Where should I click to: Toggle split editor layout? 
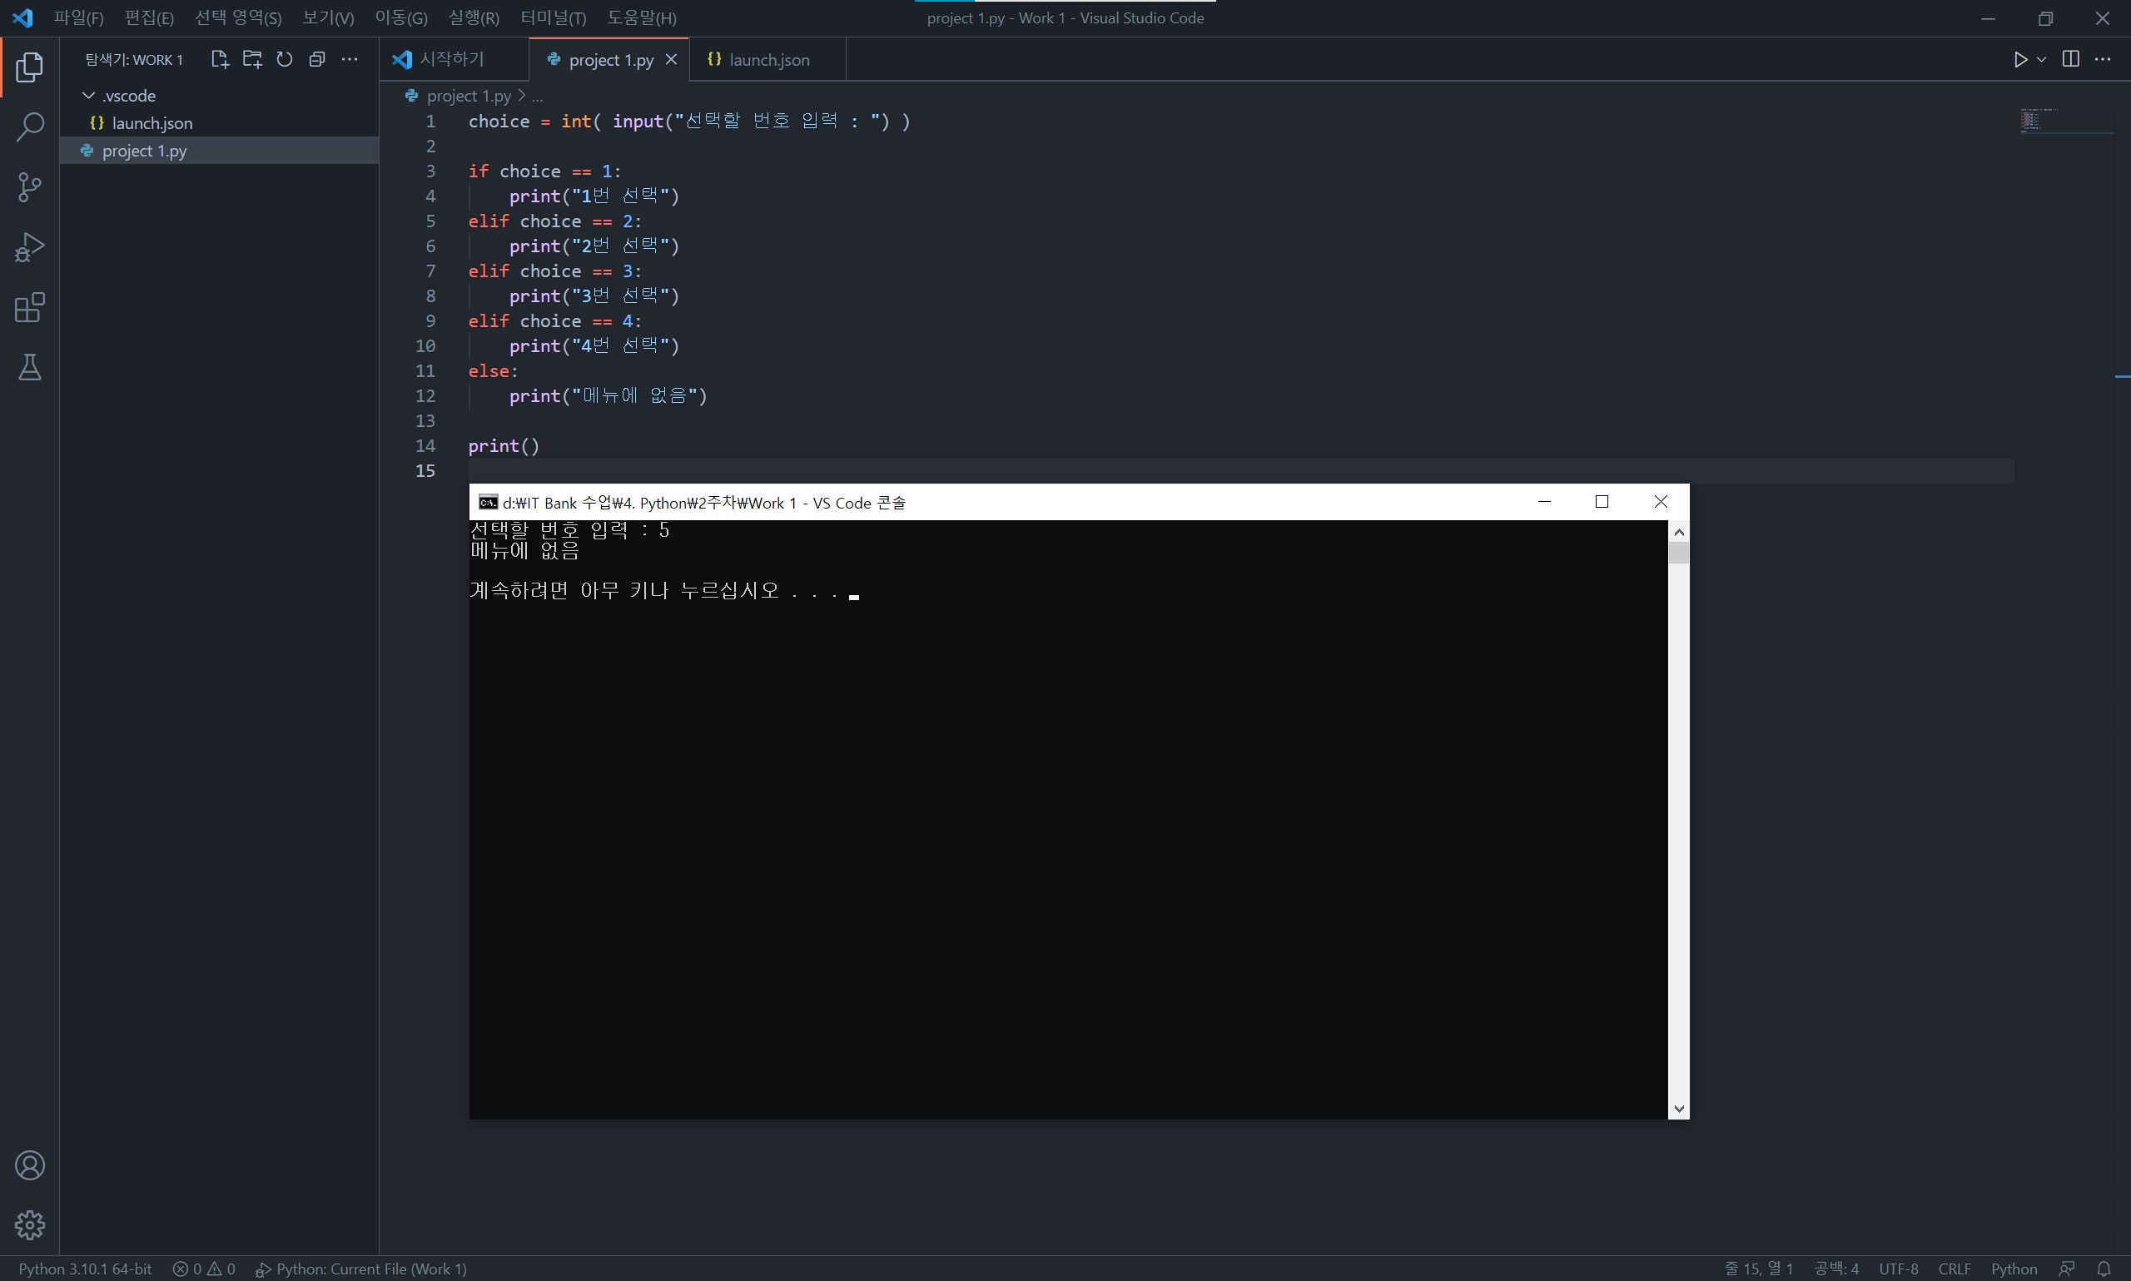[x=2069, y=60]
